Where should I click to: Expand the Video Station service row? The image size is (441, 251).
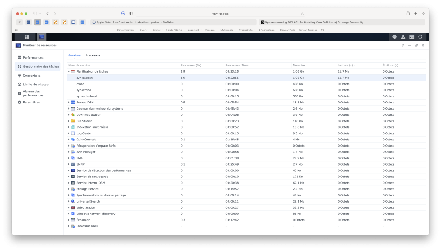[x=69, y=207]
